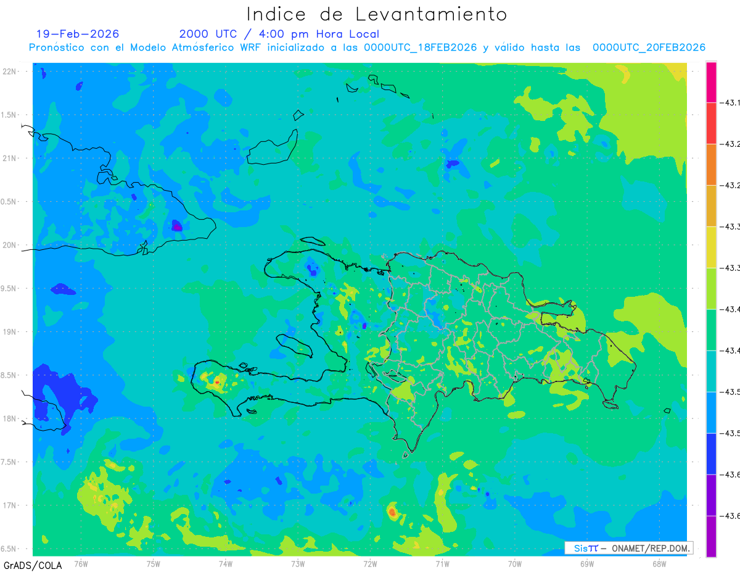The image size is (740, 572).
Task: Click the "70W" longitude label
Action: click(514, 563)
